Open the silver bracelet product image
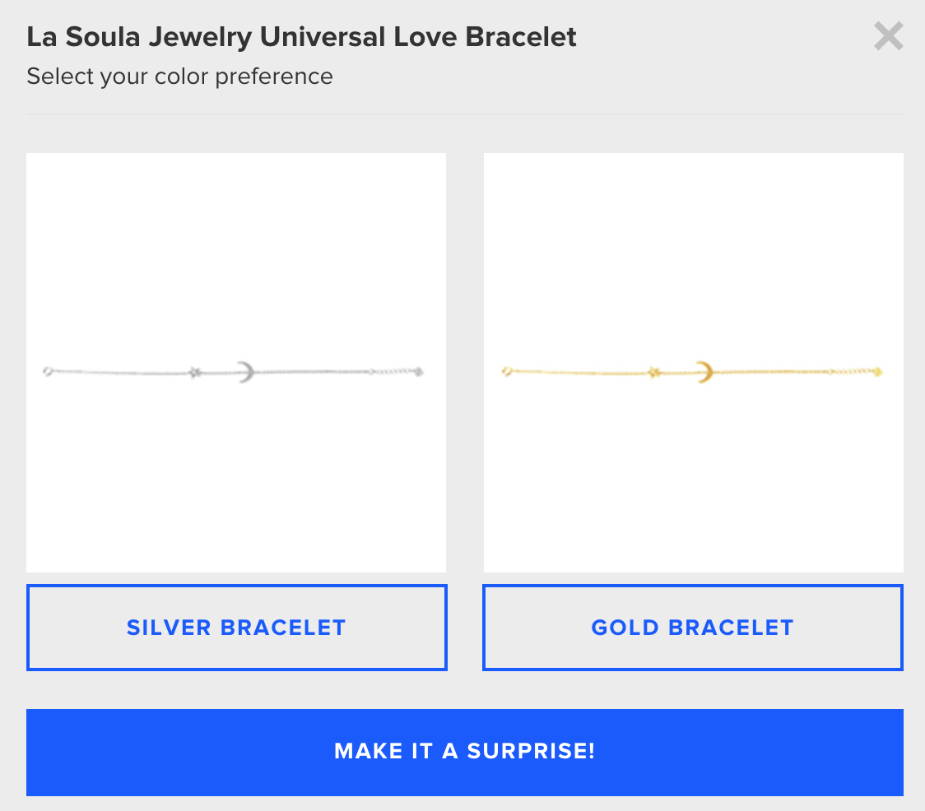 coord(236,363)
